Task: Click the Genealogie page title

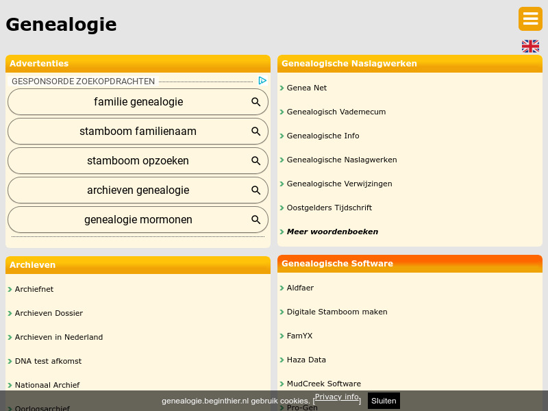Action: point(61,25)
